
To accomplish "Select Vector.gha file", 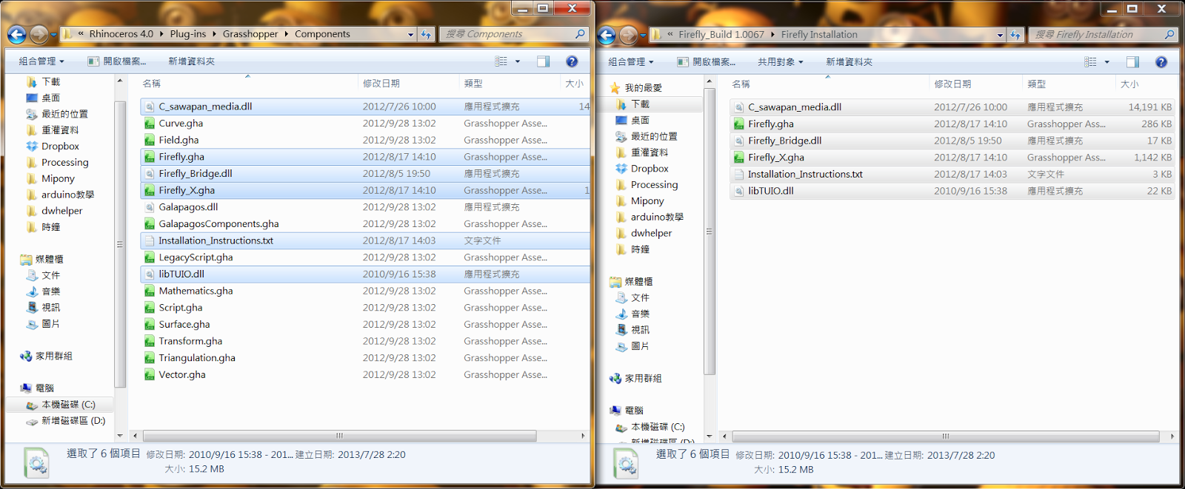I will coord(364,374).
